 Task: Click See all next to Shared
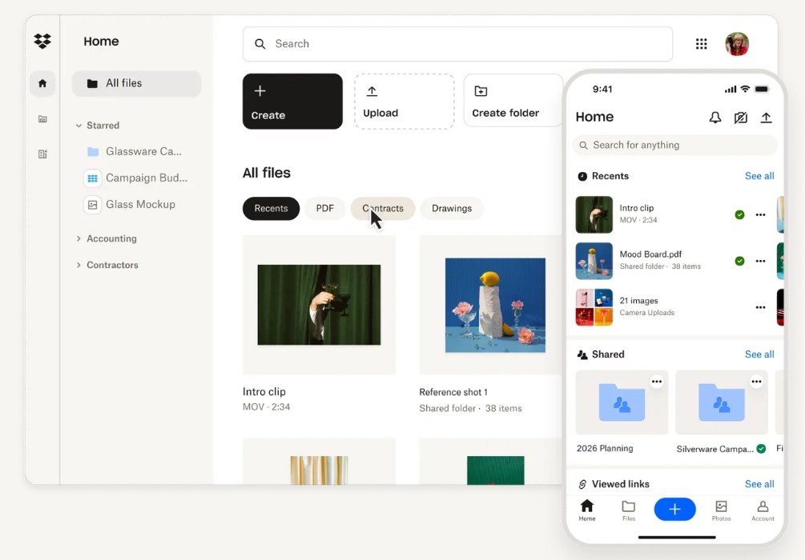tap(759, 354)
